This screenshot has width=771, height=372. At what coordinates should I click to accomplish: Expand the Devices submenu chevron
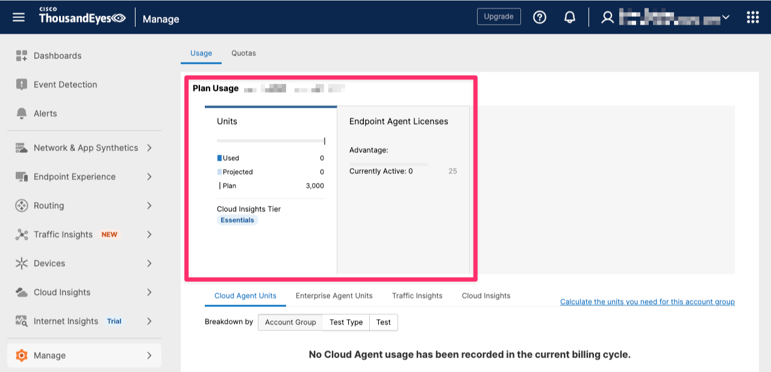[149, 264]
